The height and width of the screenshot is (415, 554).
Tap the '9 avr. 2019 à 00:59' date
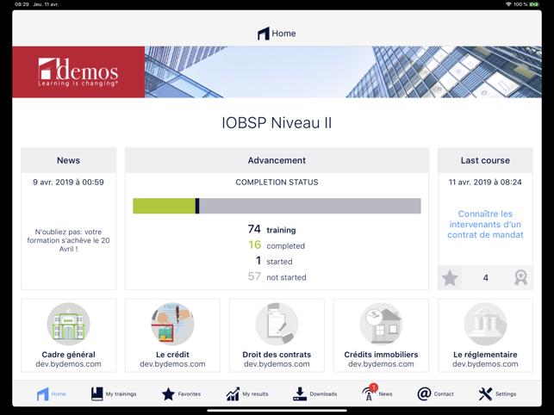tap(69, 183)
